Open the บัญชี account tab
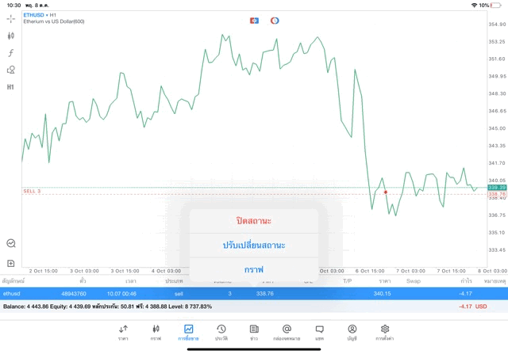 tap(352, 332)
